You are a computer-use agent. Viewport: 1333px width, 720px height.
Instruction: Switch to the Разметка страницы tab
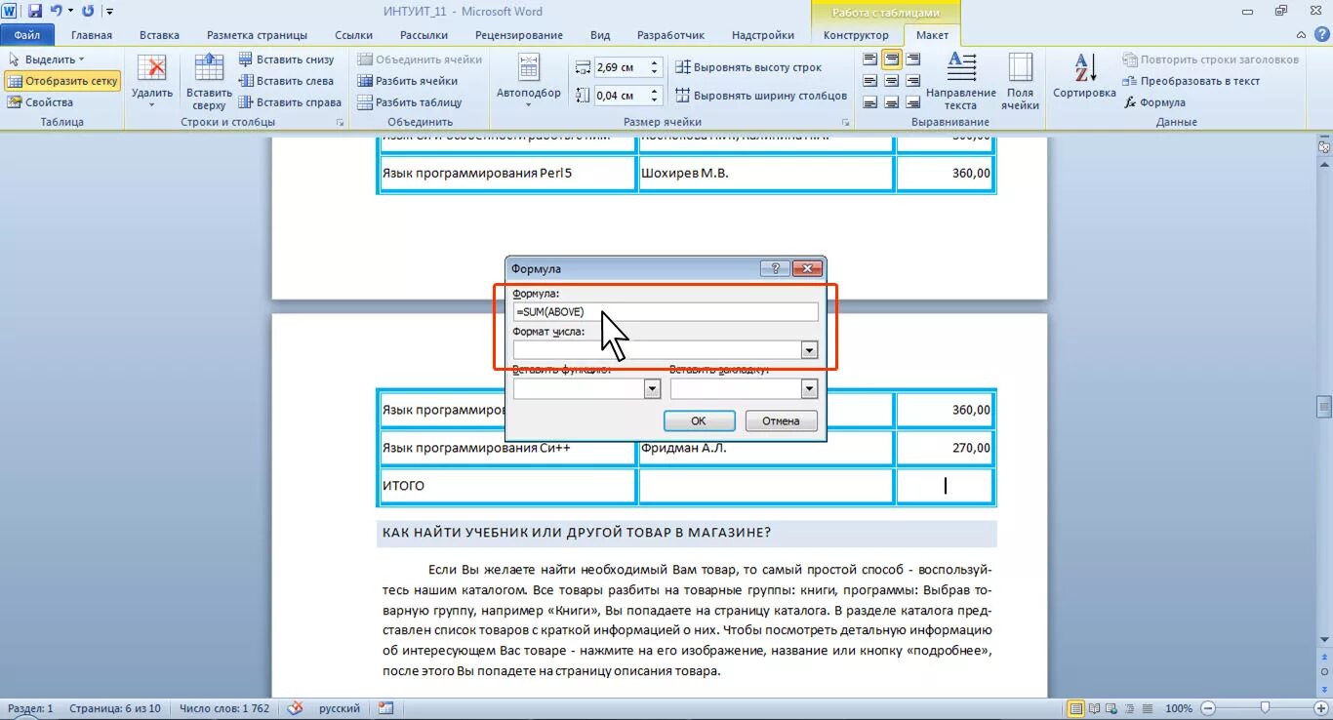(x=257, y=35)
